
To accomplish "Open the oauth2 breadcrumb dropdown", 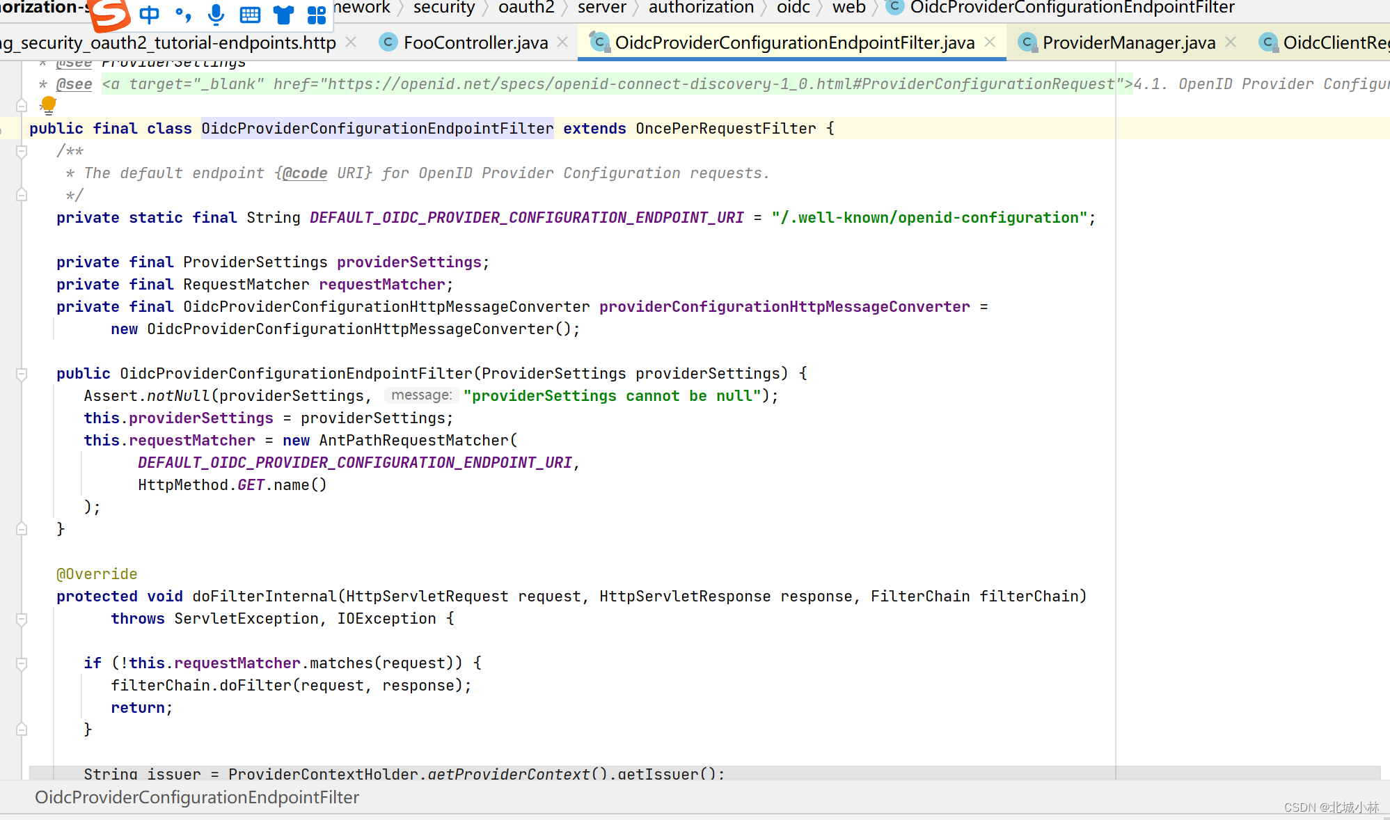I will pos(526,8).
